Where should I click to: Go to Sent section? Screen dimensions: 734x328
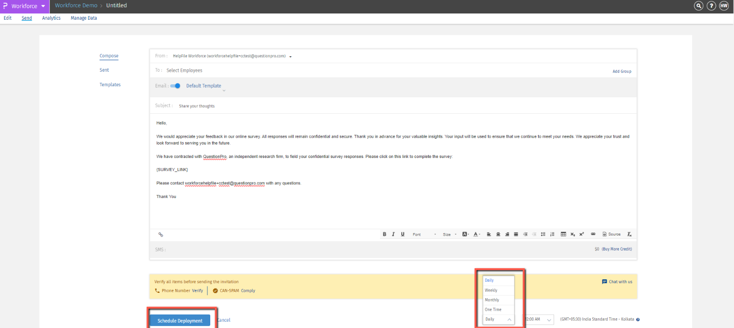[x=104, y=70]
